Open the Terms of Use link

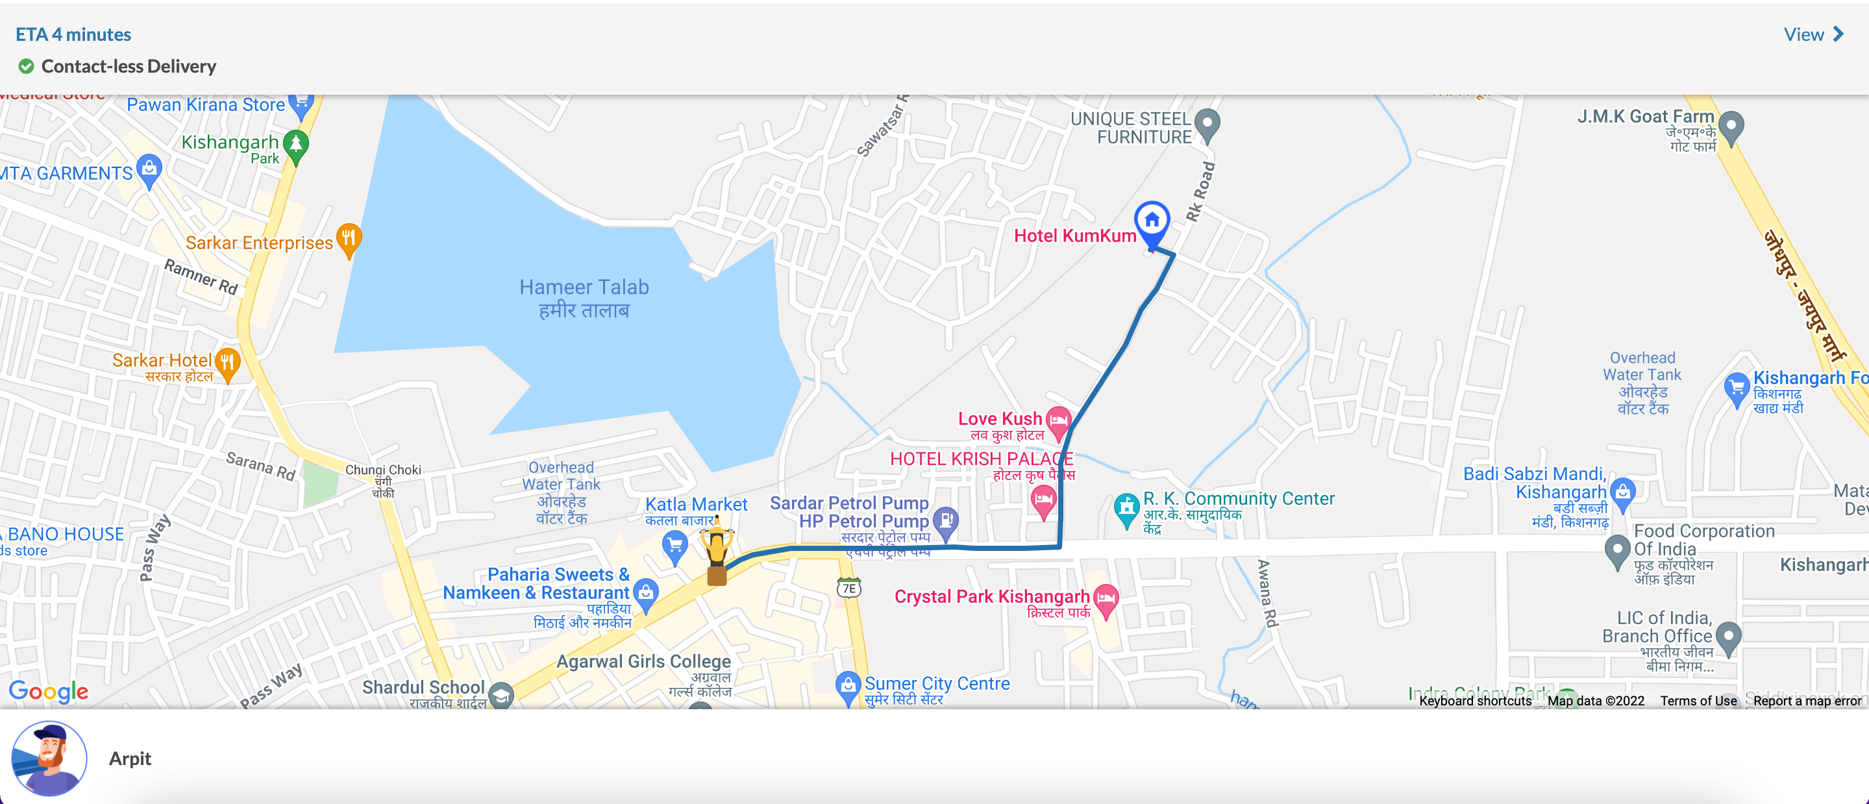(1698, 700)
